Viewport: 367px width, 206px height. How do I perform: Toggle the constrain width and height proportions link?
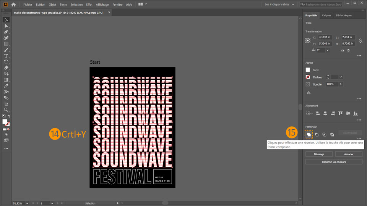click(360, 40)
